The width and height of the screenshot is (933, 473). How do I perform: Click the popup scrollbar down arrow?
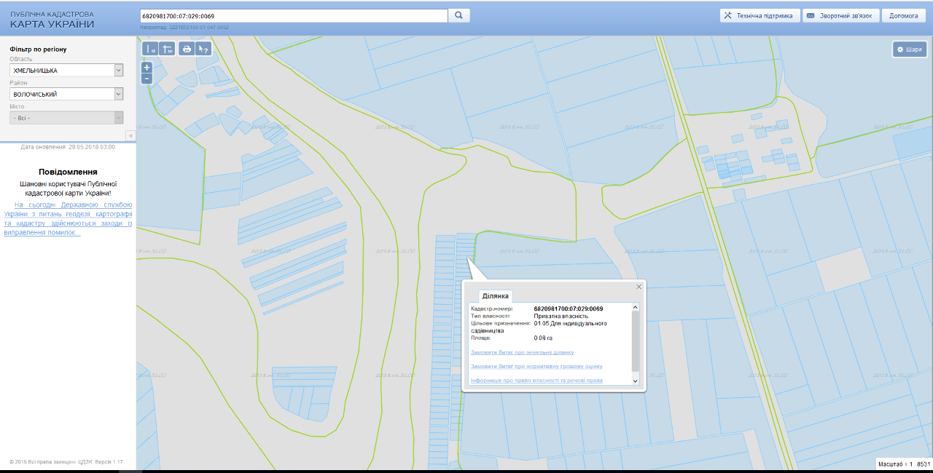coord(635,381)
